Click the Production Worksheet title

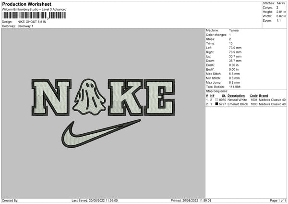[26, 4]
